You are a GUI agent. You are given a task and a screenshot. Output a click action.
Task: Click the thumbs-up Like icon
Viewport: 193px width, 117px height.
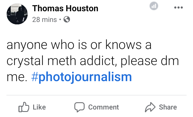tap(23, 107)
